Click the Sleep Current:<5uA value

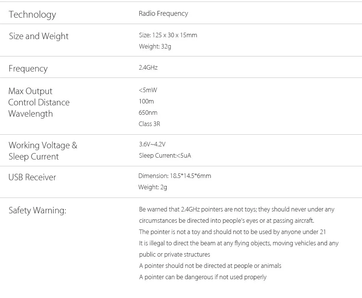(x=165, y=155)
